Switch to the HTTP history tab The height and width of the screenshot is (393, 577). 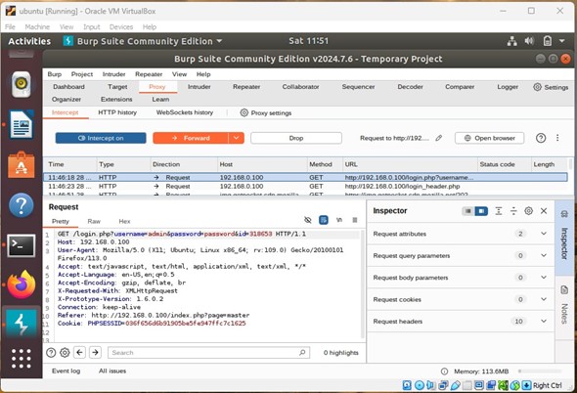117,112
